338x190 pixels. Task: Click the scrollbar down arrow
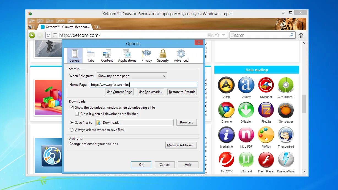(304, 172)
